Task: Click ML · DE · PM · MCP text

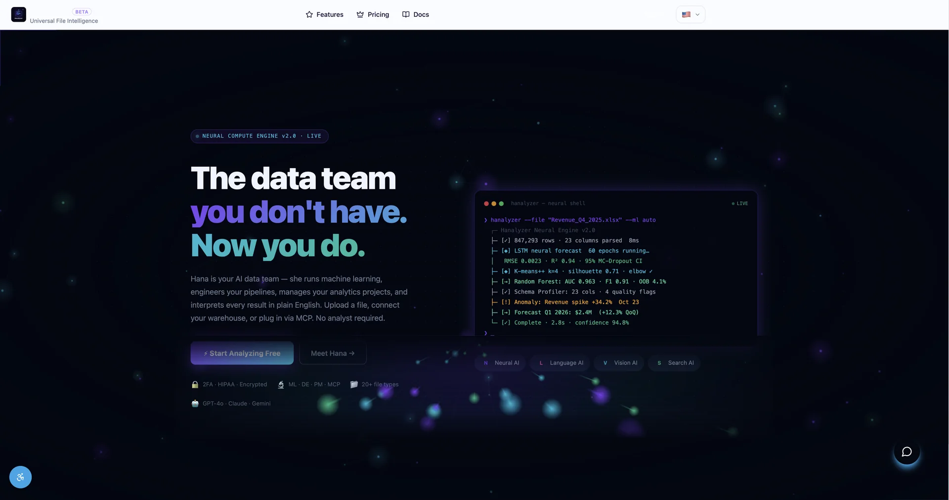Action: (314, 384)
